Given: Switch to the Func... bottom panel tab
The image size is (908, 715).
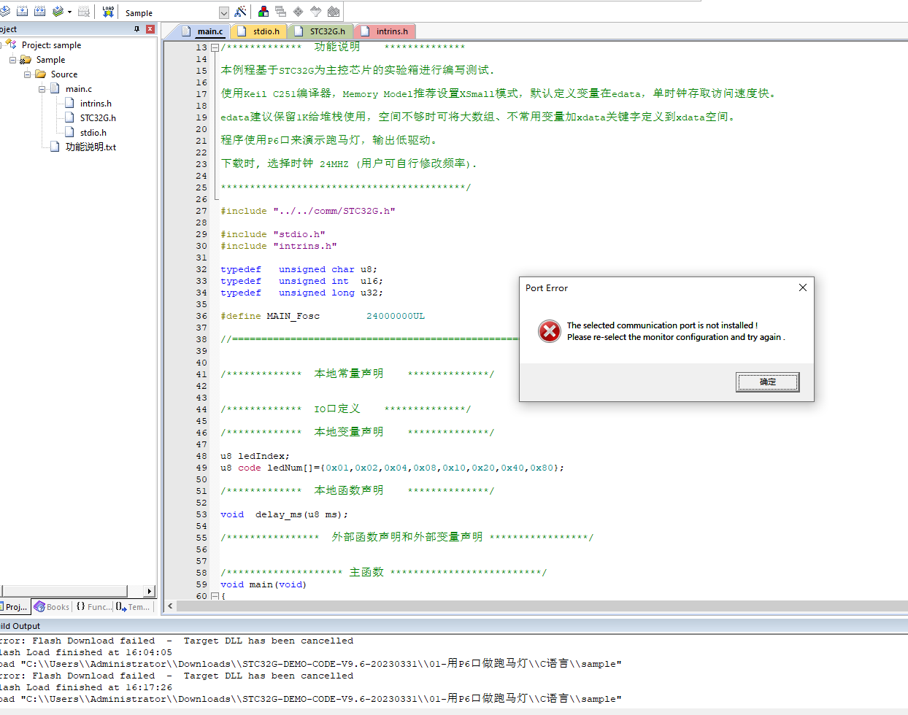Looking at the screenshot, I should [93, 607].
